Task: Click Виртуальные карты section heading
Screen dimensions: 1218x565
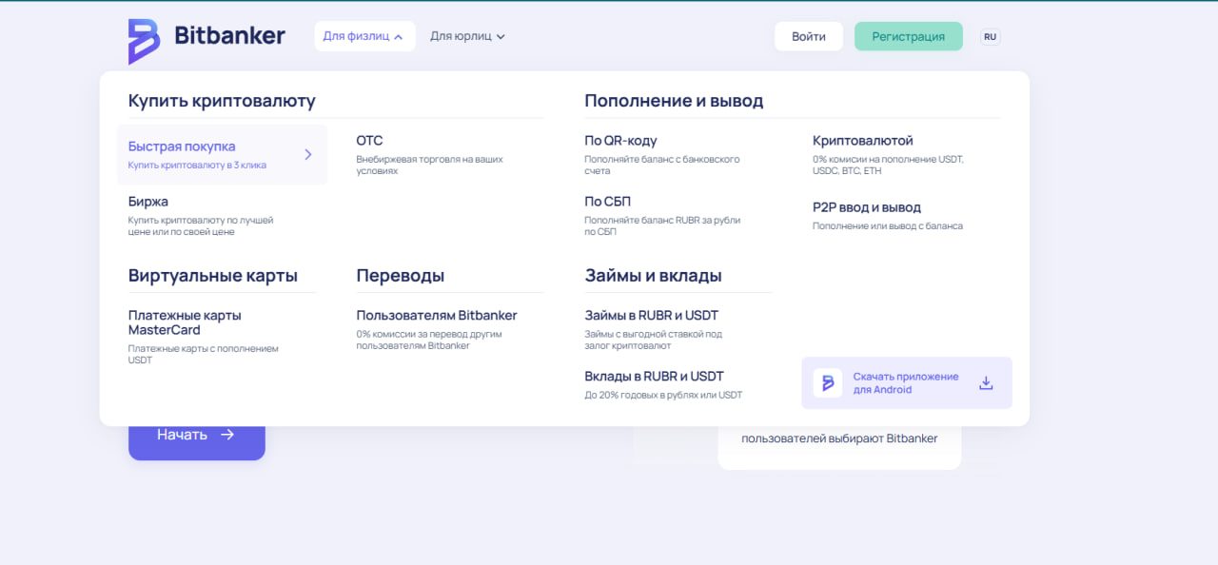Action: [x=213, y=275]
